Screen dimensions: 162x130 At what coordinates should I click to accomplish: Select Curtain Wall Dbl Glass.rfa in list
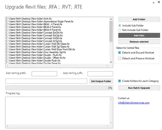(x=37, y=44)
